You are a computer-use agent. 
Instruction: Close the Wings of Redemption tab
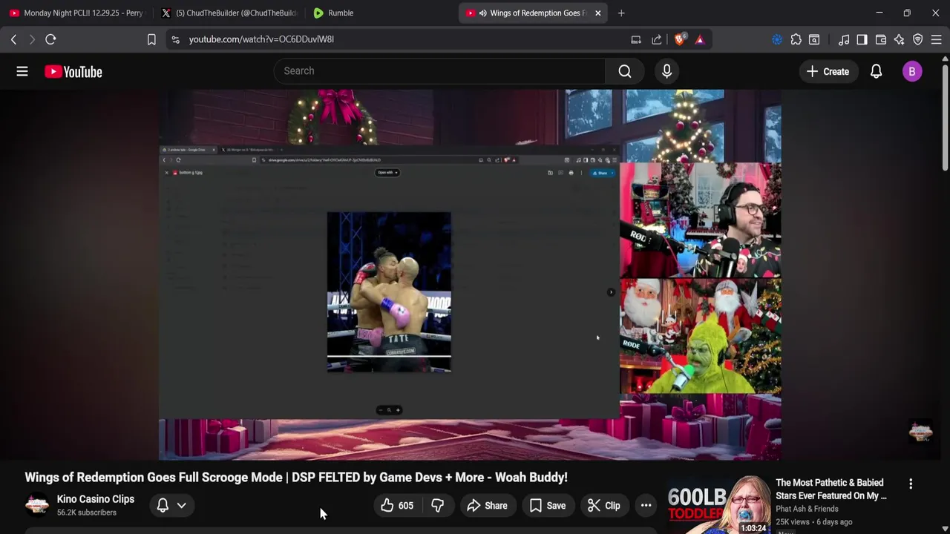(598, 13)
